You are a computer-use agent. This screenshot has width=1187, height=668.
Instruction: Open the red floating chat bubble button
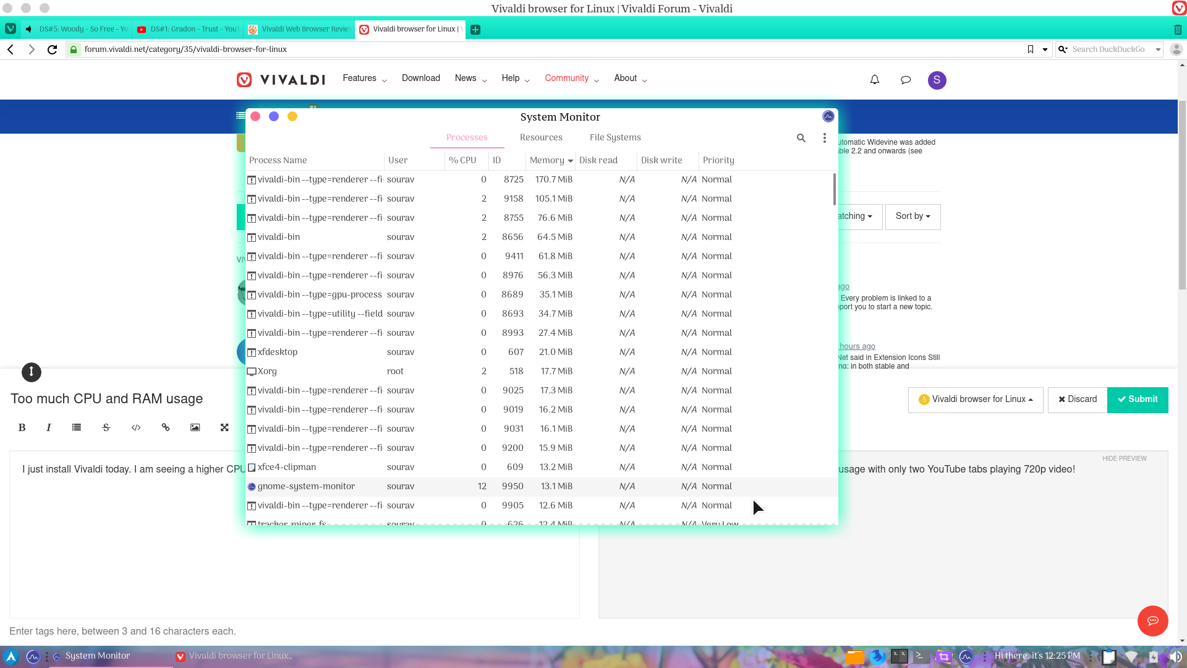click(x=1153, y=620)
